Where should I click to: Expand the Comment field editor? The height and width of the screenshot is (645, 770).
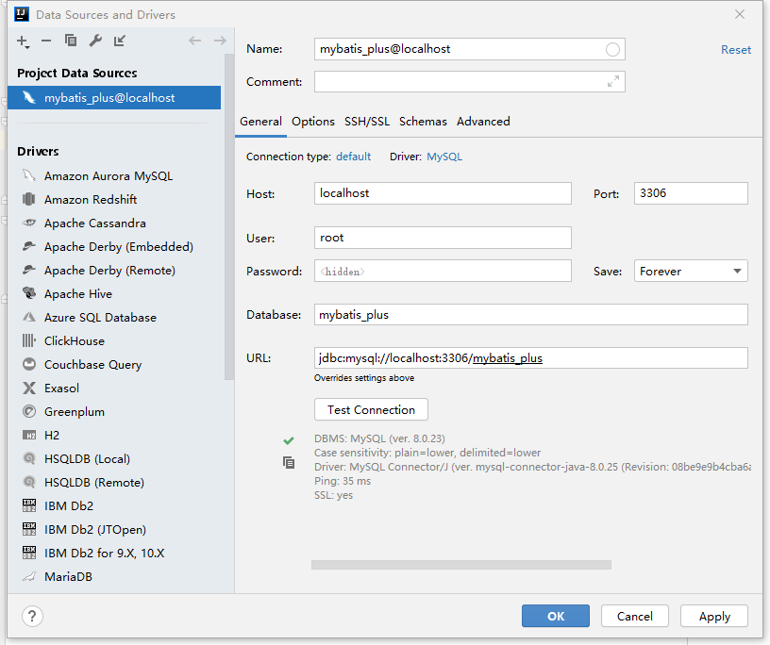(612, 81)
